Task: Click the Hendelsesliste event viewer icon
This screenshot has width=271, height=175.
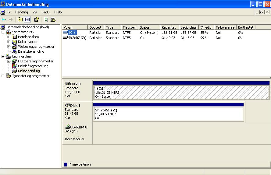Action: click(14, 37)
